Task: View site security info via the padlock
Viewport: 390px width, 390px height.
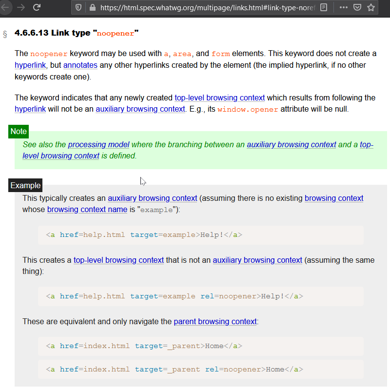Action: [92, 7]
